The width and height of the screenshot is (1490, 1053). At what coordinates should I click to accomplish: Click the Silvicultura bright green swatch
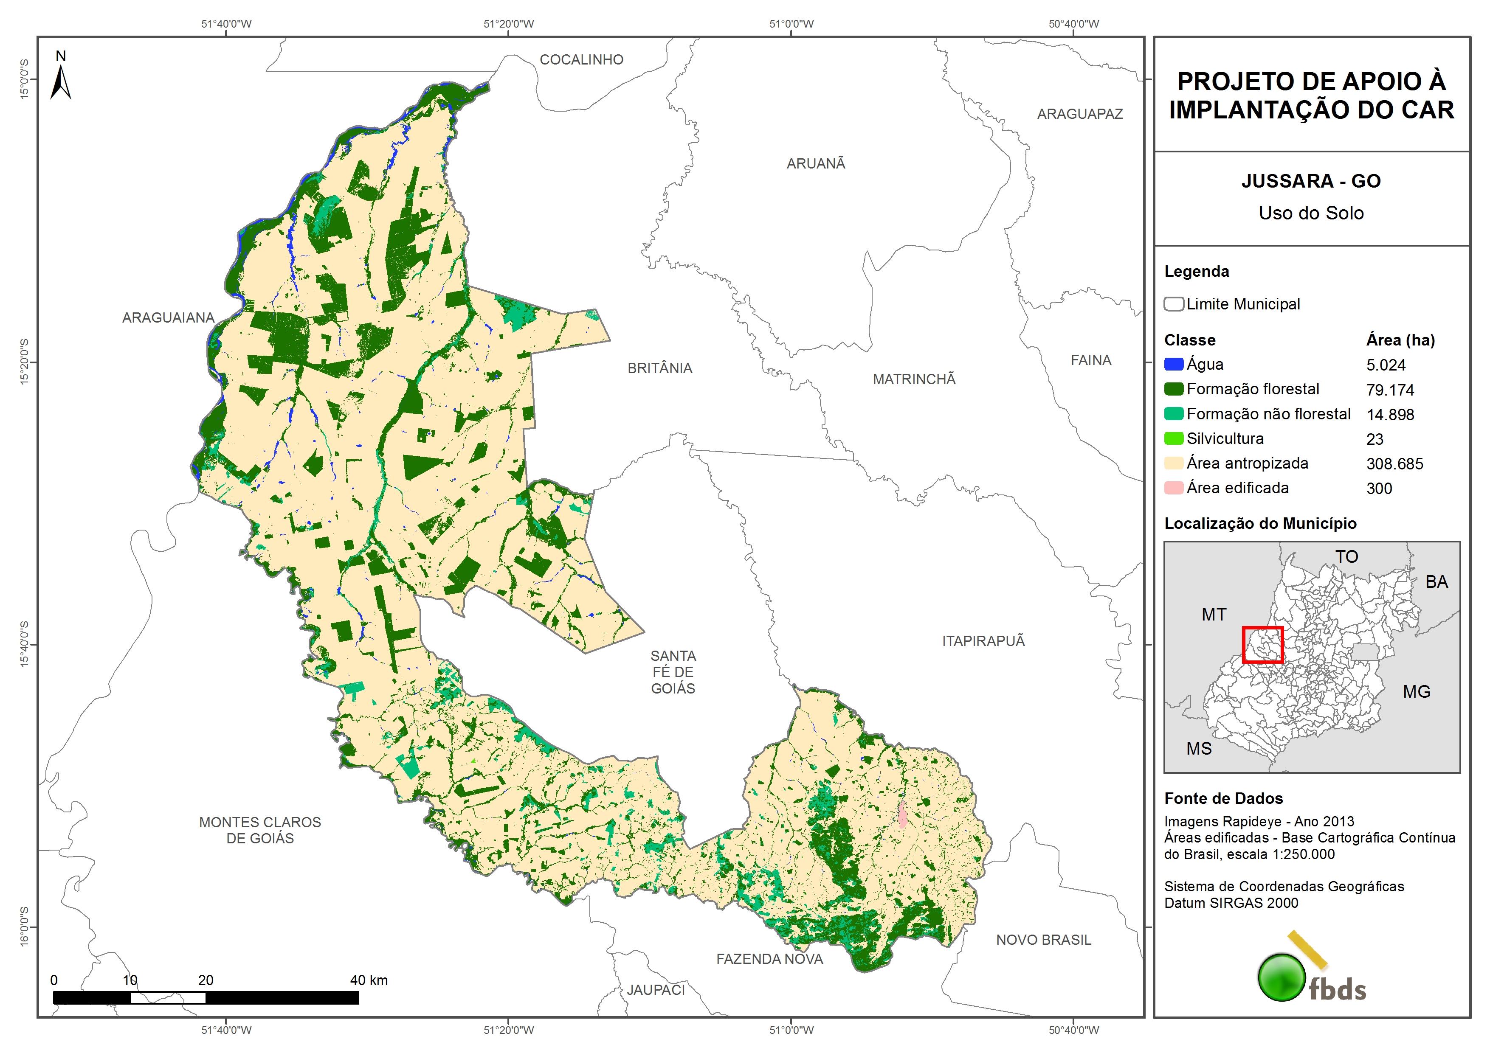click(1173, 438)
